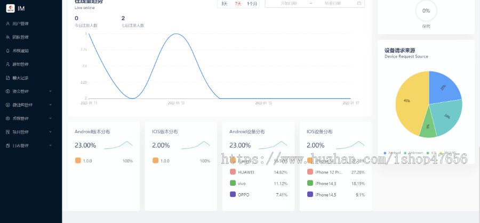Click the document icon beside 聊天记录
This screenshot has height=223, width=480.
tap(8, 78)
